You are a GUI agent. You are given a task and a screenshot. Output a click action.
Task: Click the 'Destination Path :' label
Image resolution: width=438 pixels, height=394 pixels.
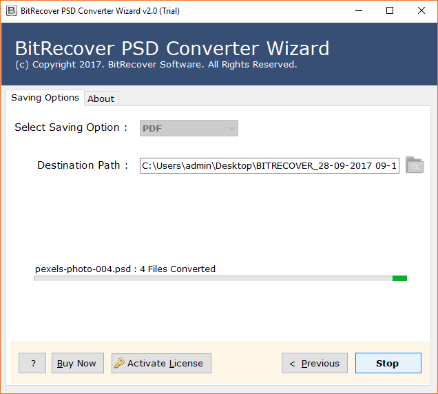pyautogui.click(x=83, y=165)
